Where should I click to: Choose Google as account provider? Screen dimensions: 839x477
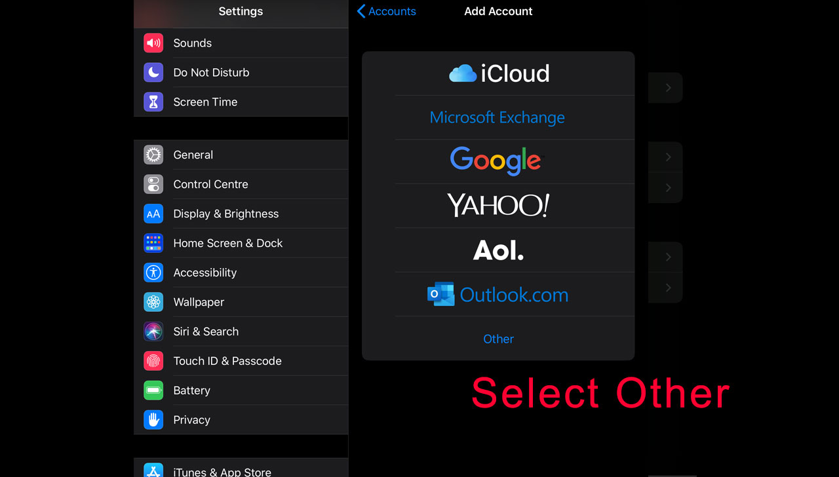tap(498, 161)
